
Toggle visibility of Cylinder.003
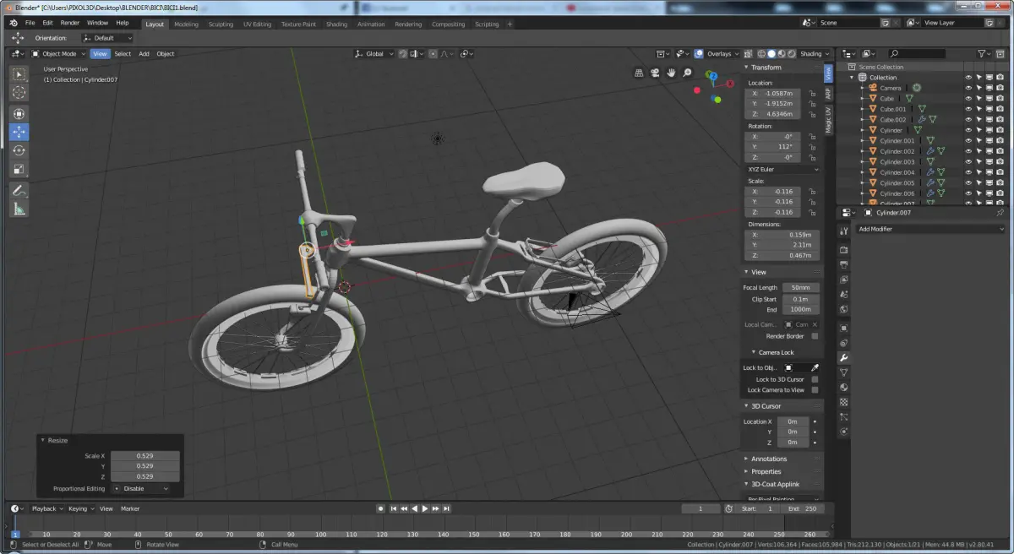coord(969,161)
